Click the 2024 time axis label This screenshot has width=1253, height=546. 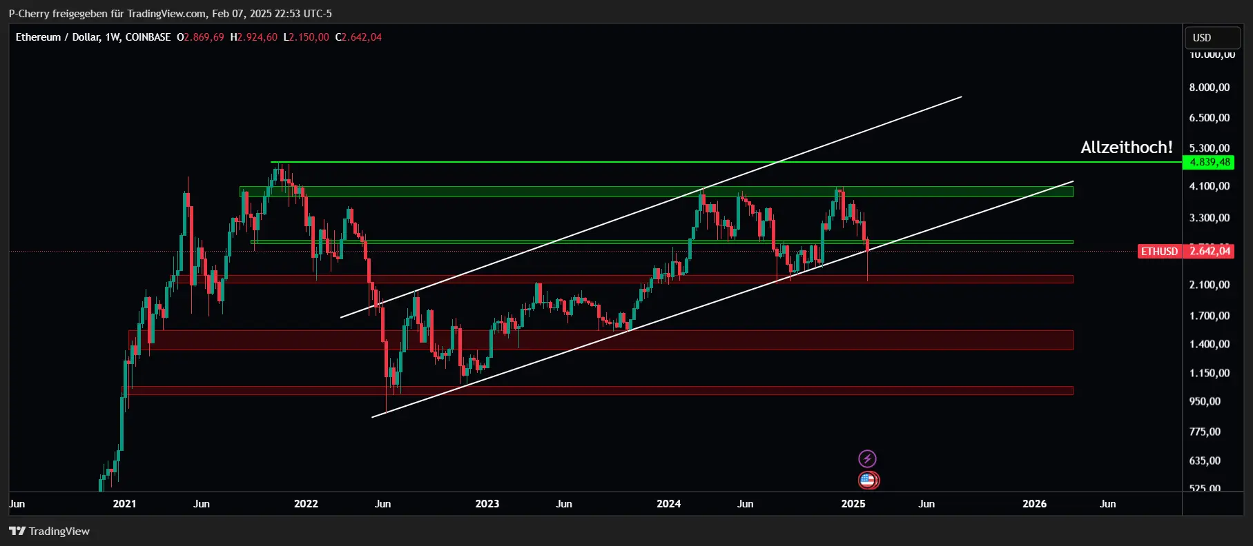[x=668, y=504]
